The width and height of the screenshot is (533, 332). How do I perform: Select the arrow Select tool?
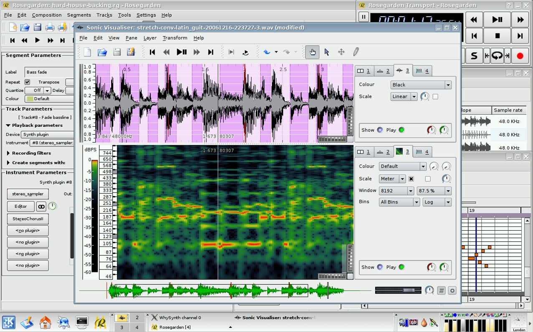click(327, 52)
